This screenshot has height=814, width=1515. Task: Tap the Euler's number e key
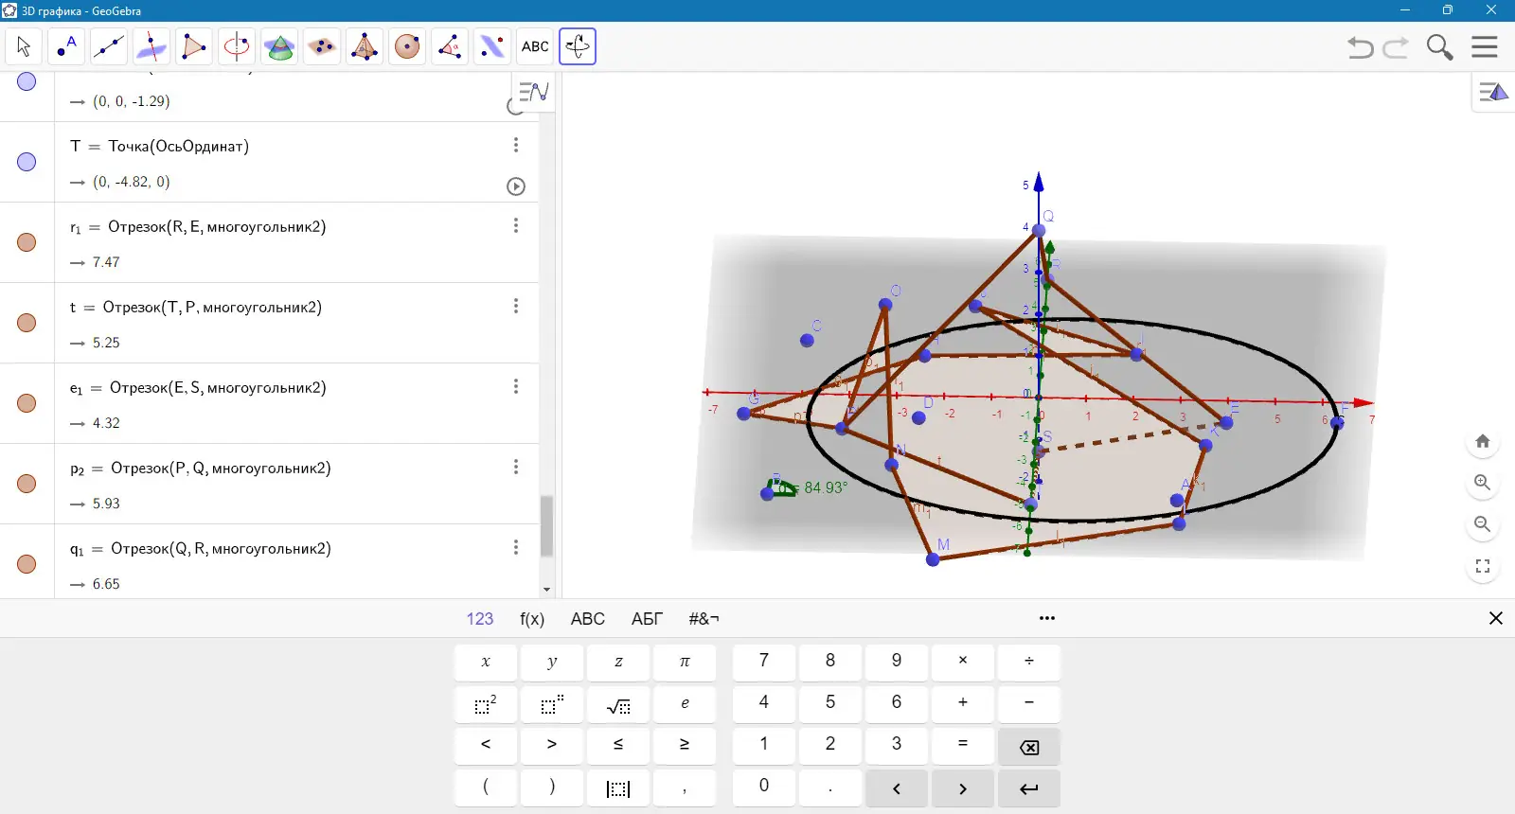point(685,704)
